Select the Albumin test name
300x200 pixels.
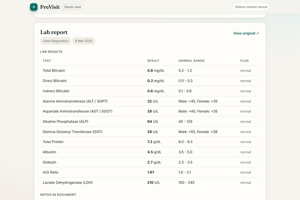[50, 152]
